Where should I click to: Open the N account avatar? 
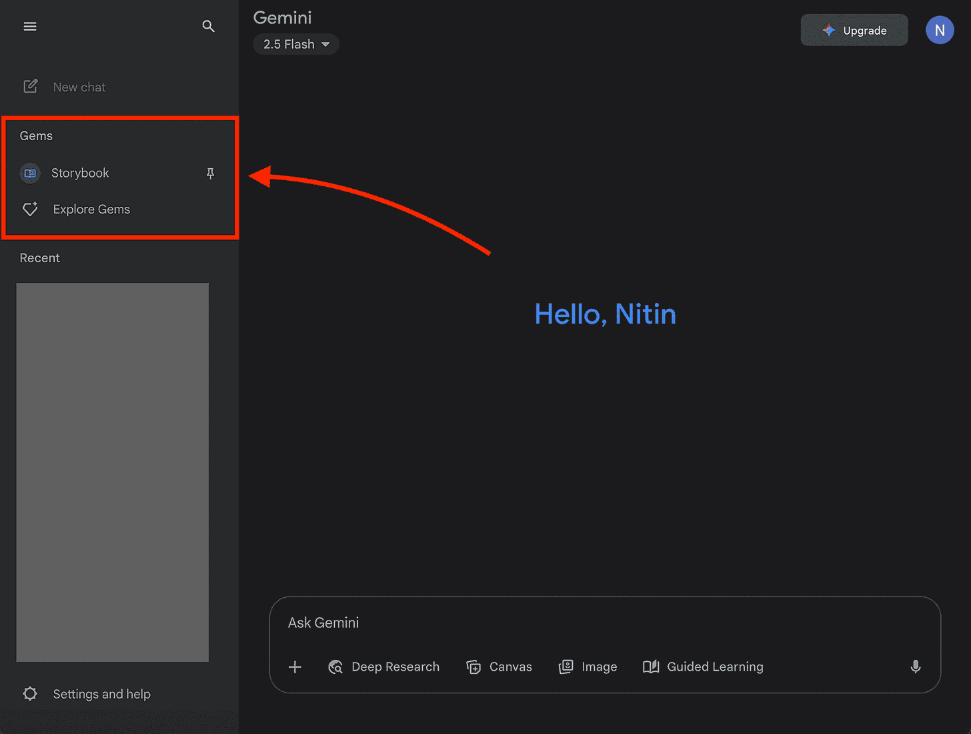(940, 30)
